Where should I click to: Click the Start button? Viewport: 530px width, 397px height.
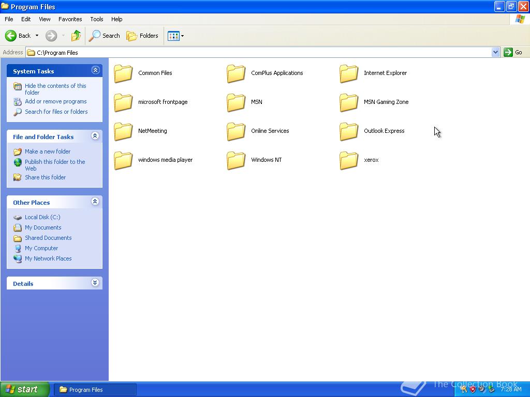click(x=25, y=389)
